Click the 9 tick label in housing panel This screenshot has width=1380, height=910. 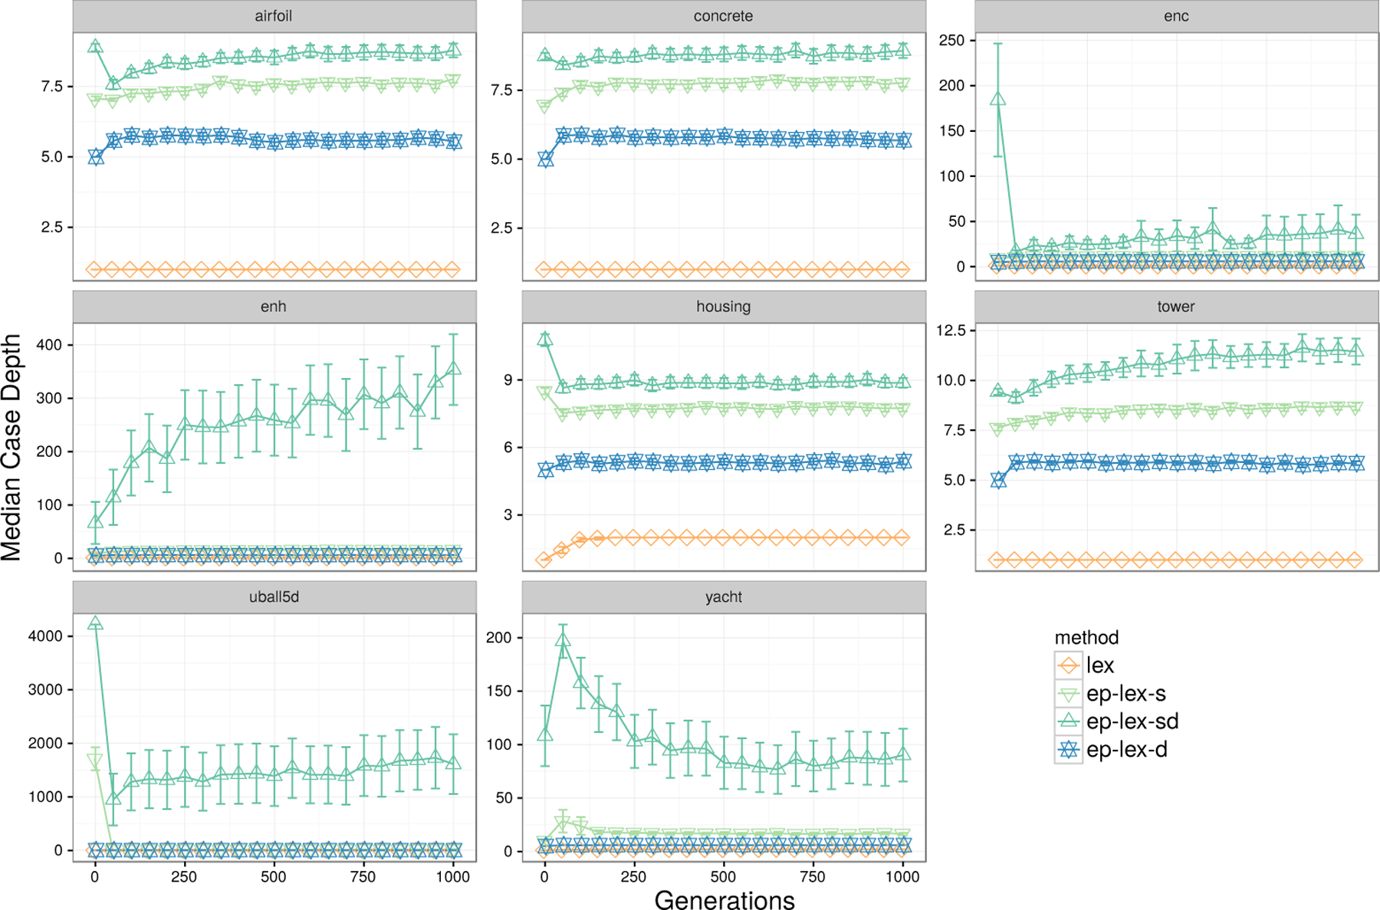click(x=508, y=380)
